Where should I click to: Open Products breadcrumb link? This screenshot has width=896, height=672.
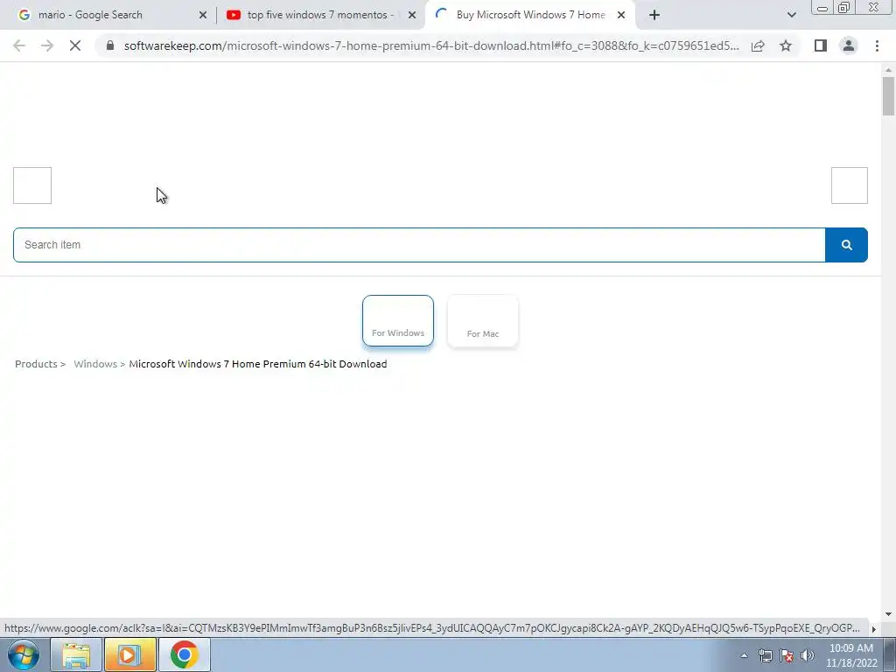tap(36, 364)
